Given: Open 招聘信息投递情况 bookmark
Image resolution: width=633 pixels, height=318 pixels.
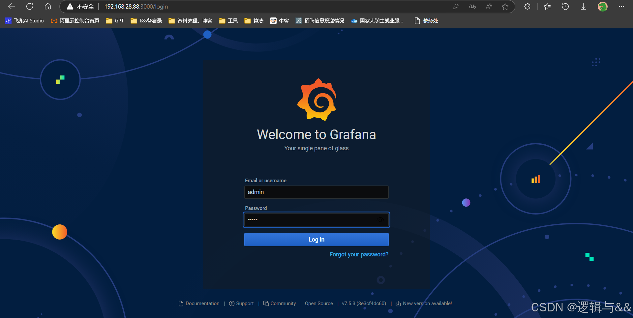Looking at the screenshot, I should 320,21.
